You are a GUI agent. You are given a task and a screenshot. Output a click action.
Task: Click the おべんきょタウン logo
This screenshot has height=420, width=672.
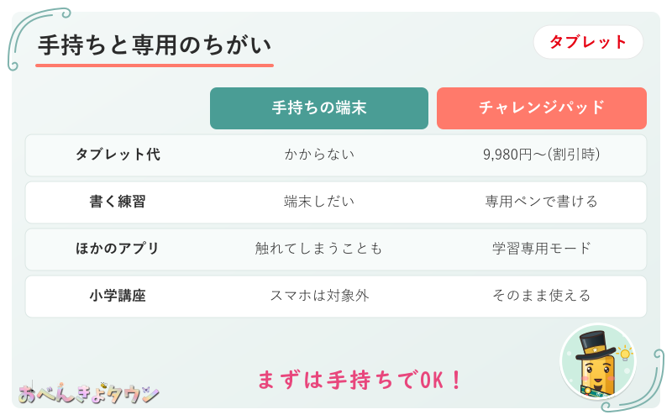pyautogui.click(x=88, y=392)
